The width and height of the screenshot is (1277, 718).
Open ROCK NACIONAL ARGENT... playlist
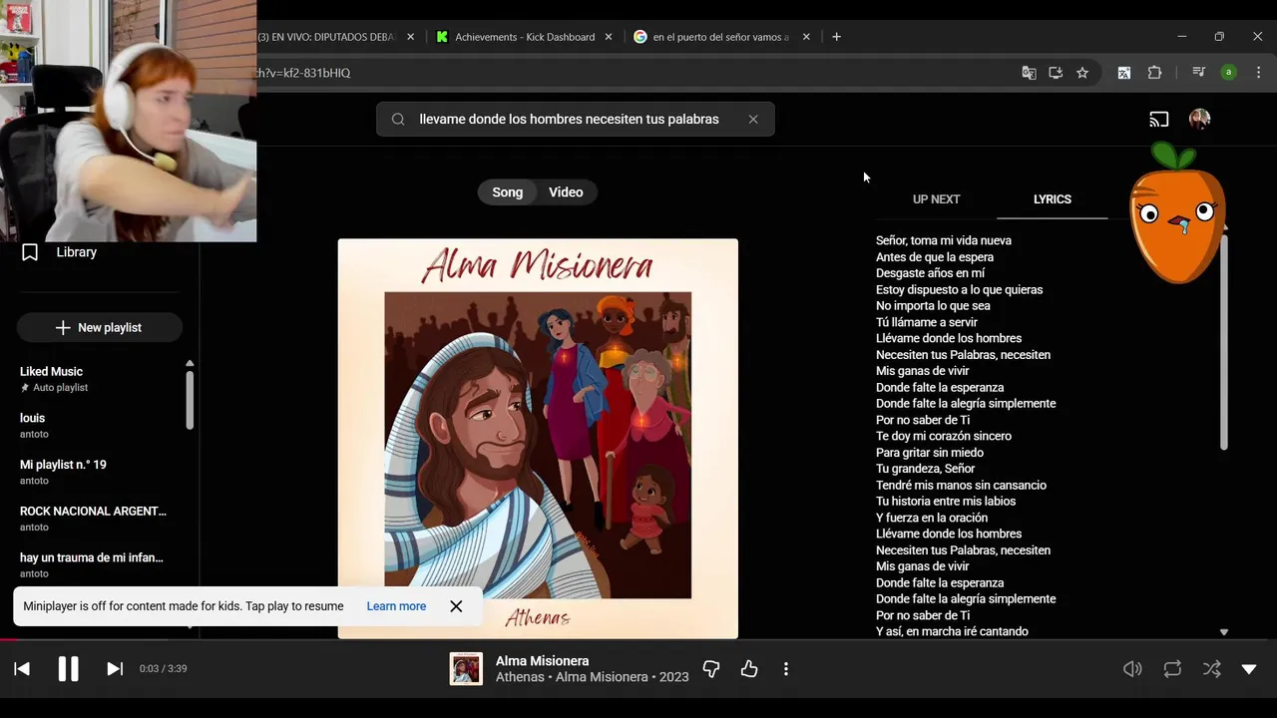tap(95, 518)
